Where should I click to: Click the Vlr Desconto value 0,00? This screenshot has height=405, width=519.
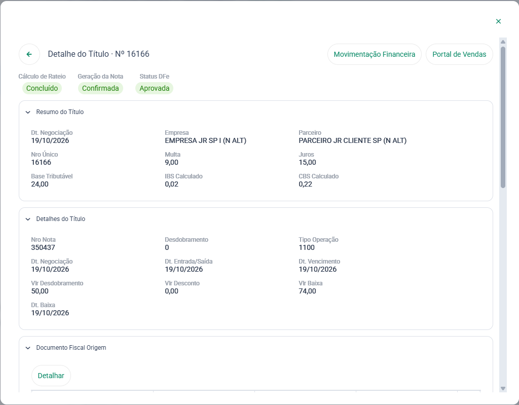171,291
